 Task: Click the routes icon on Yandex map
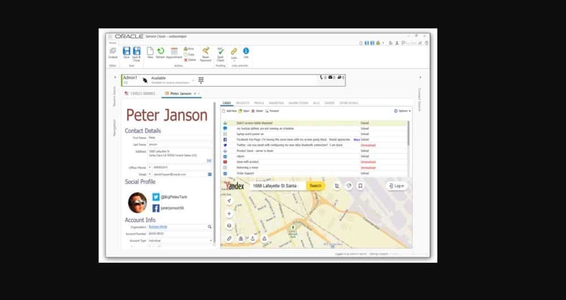[x=337, y=186]
